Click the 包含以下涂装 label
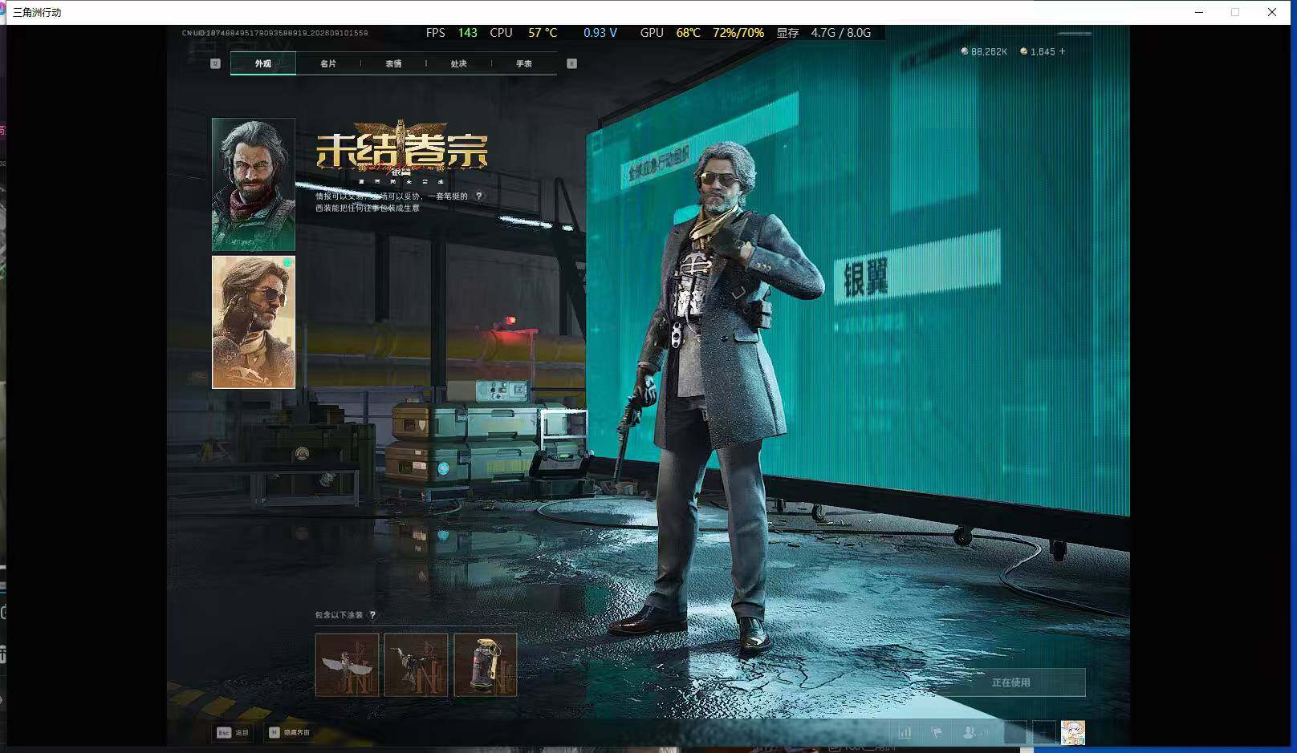This screenshot has width=1297, height=753. pyautogui.click(x=339, y=615)
